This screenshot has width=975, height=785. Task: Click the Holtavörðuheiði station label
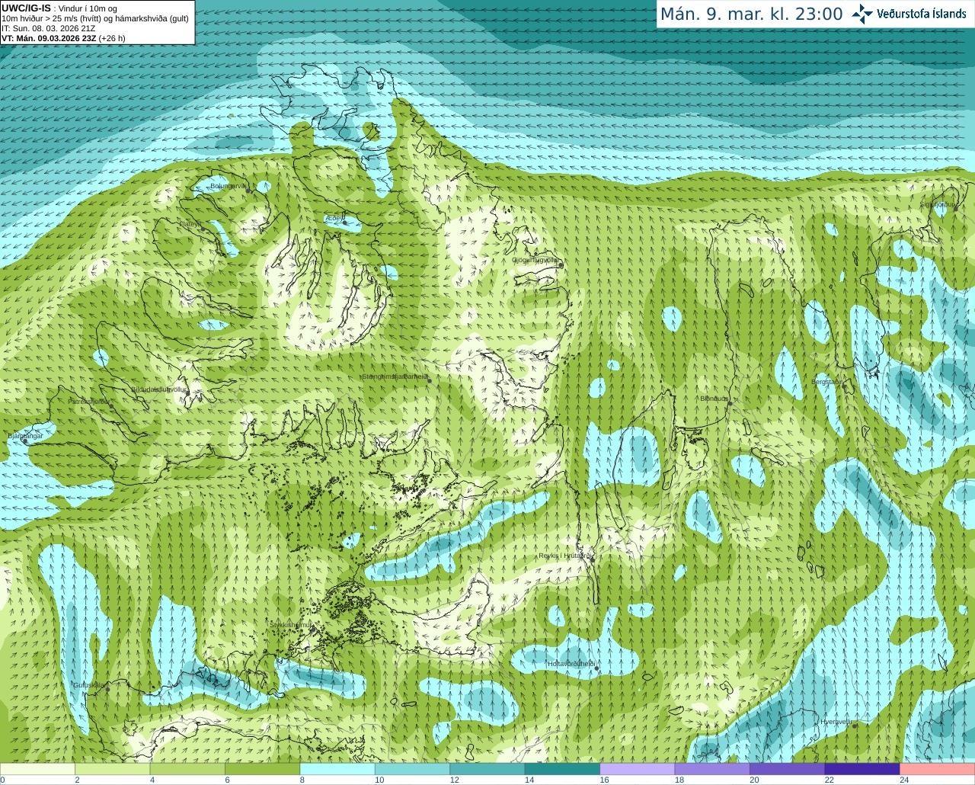coord(571,664)
